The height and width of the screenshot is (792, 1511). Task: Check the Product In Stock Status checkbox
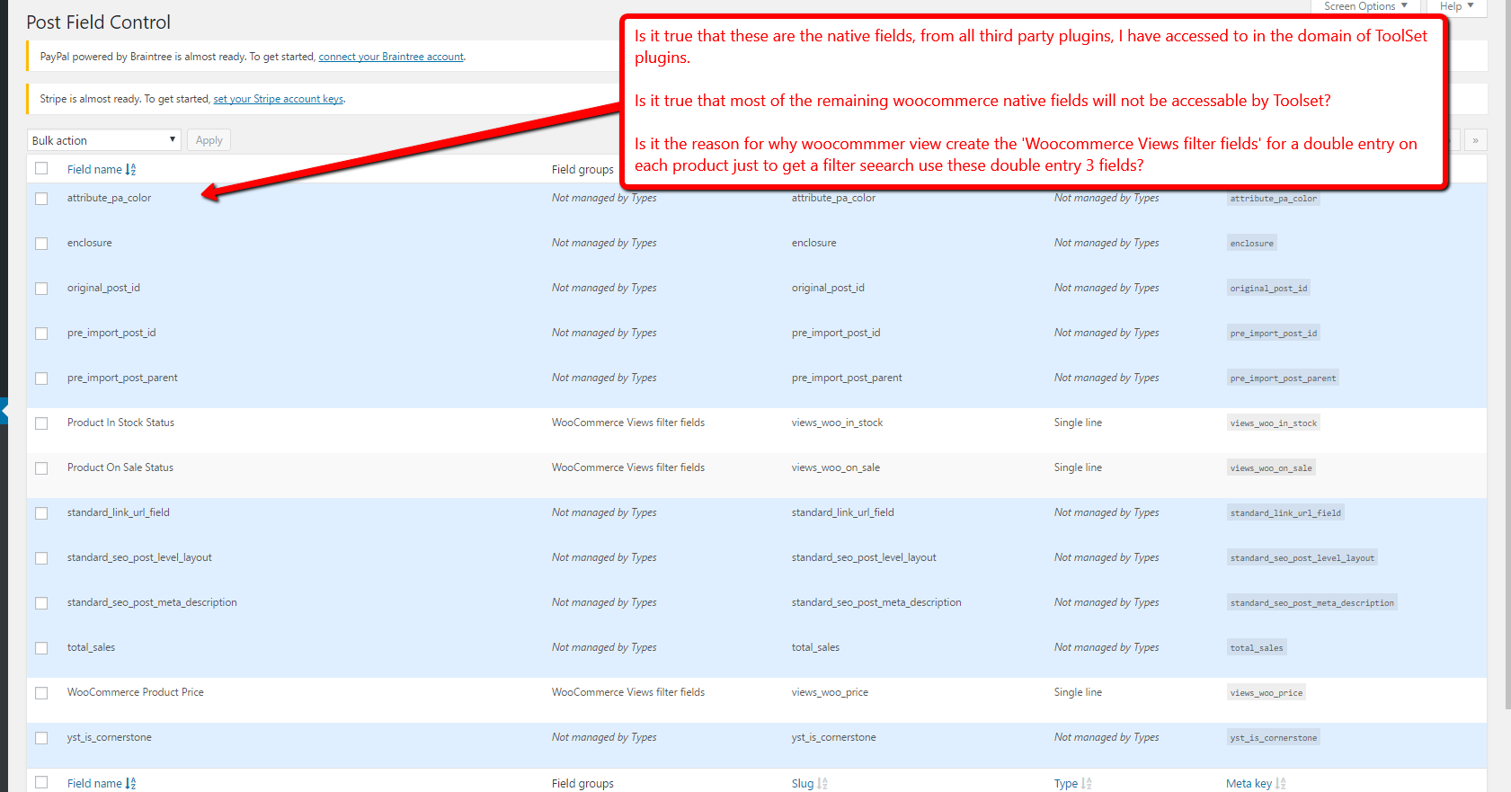point(41,423)
